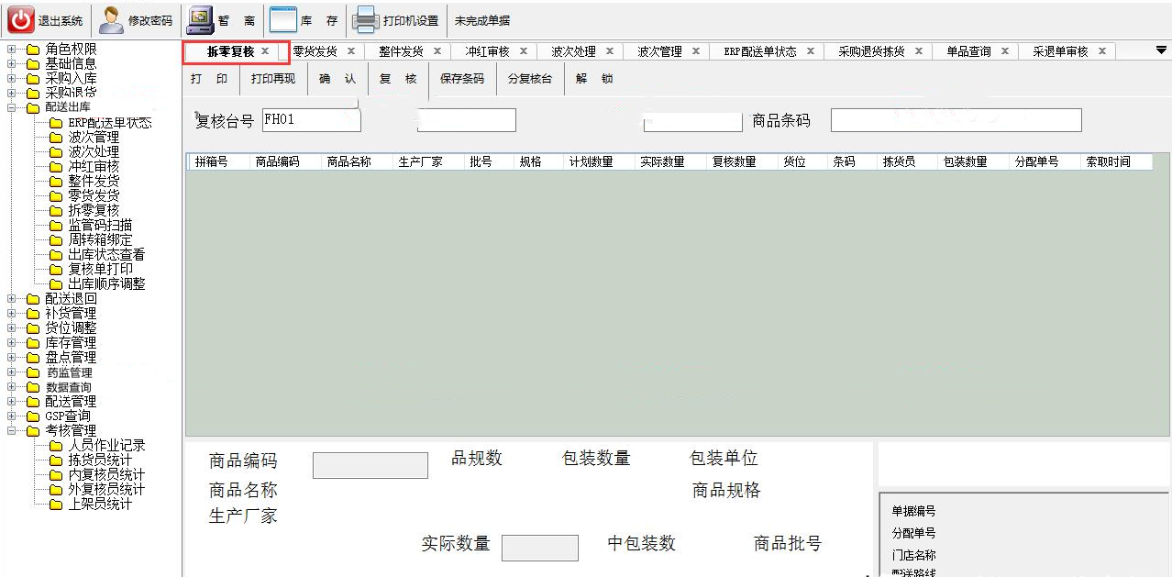This screenshot has width=1172, height=577.
Task: Close the 冲红审核 tab
Action: [523, 51]
